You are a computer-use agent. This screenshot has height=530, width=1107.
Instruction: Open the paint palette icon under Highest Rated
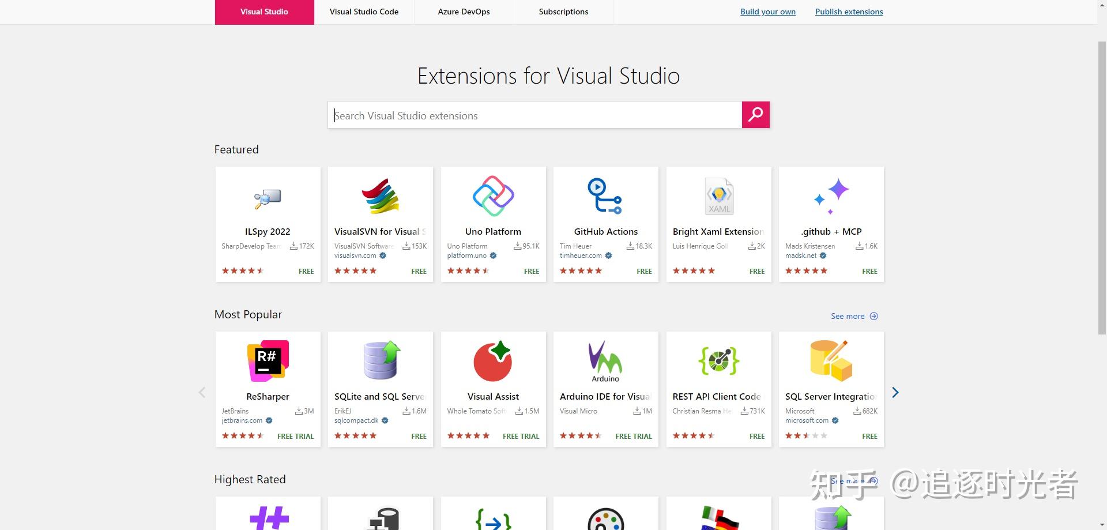[x=605, y=519]
